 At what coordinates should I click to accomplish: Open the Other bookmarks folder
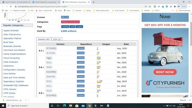pyautogui.click(x=183, y=10)
